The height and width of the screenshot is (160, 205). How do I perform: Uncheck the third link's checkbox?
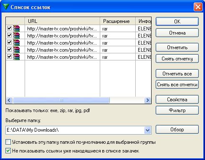(x=9, y=42)
